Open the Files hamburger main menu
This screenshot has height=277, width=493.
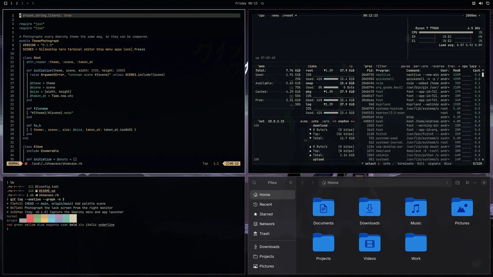[291, 183]
